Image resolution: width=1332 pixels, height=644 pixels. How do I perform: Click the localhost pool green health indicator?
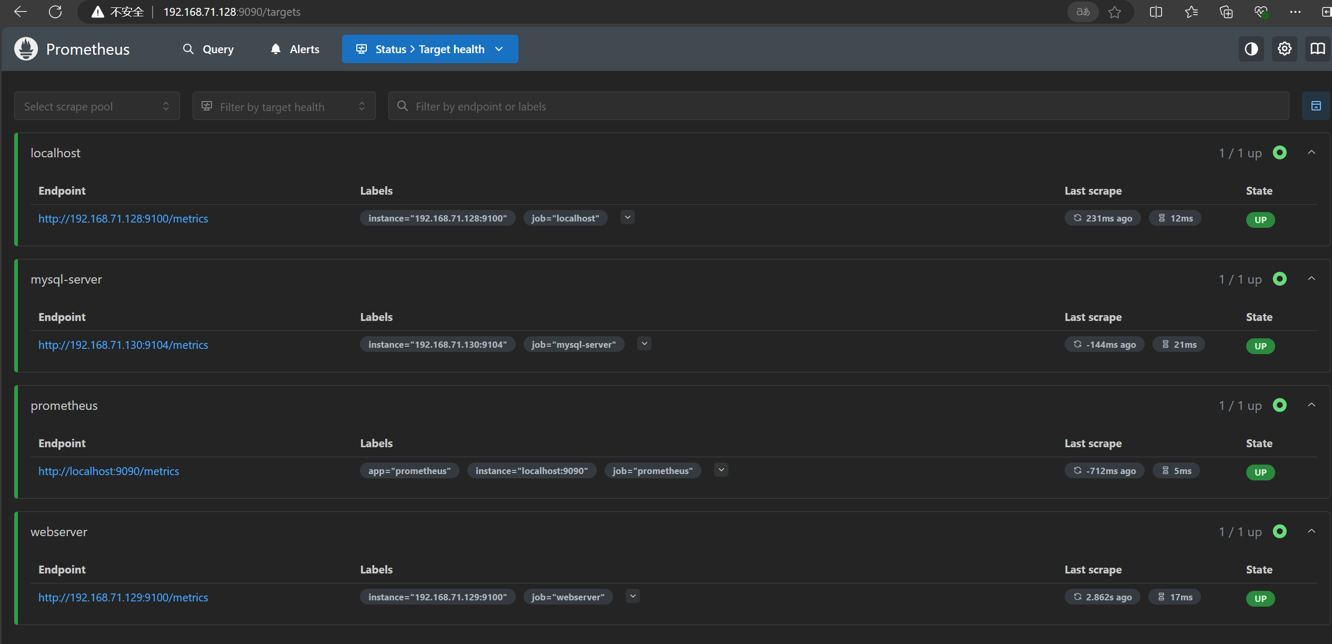point(1280,153)
